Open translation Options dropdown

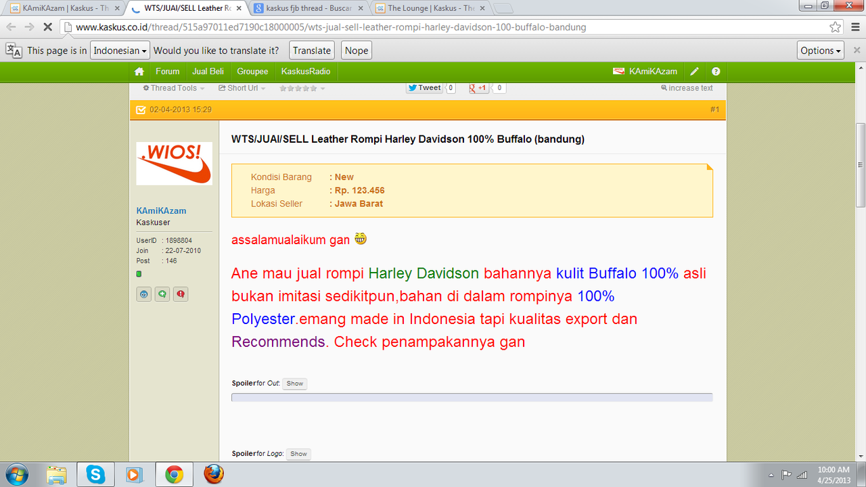(821, 51)
